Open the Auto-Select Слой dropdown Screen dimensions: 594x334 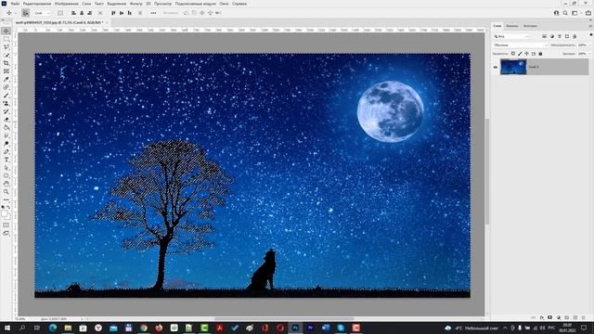[x=42, y=13]
